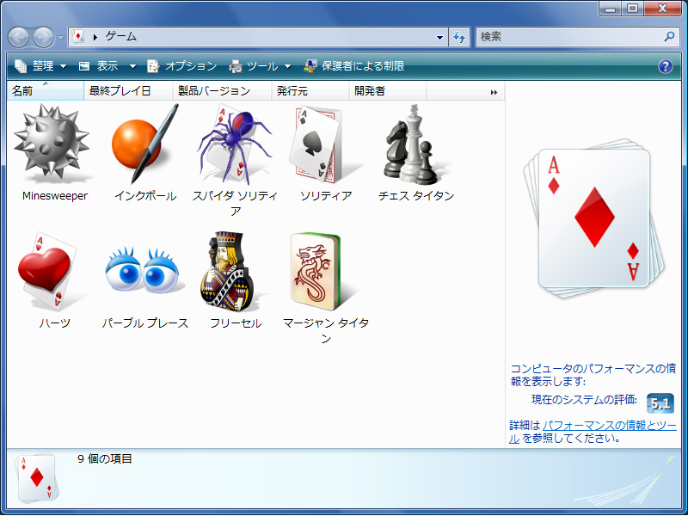Maximize the ゲーム window
The height and width of the screenshot is (516, 688).
[x=633, y=9]
